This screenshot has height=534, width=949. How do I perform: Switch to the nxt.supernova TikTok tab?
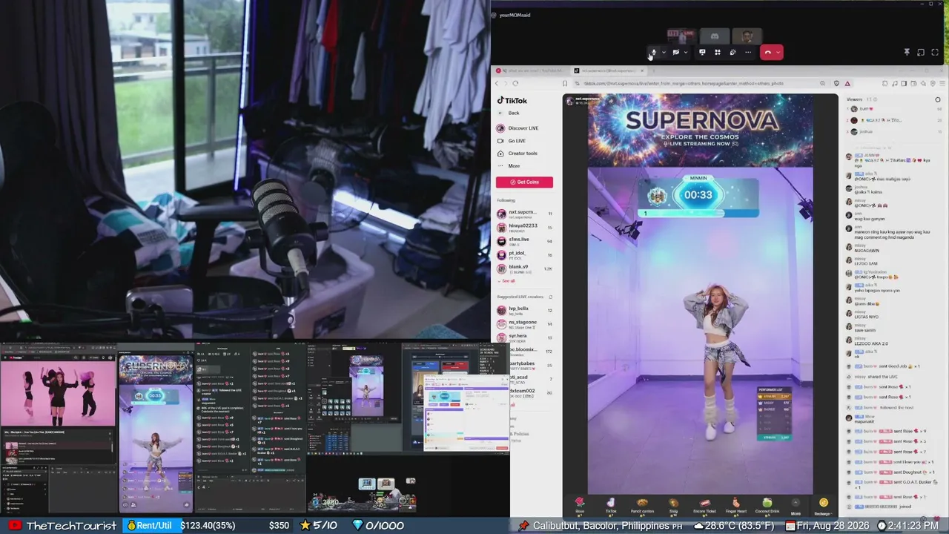pos(609,70)
